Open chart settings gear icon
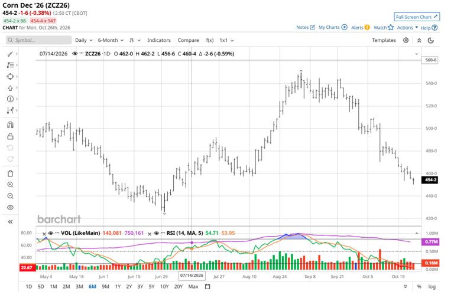 (x=406, y=40)
